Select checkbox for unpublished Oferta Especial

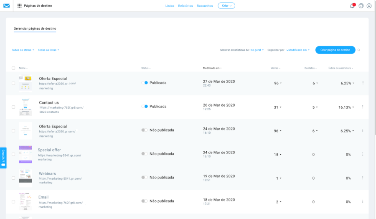13,131
